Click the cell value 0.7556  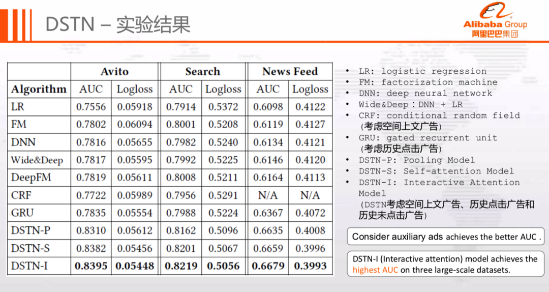[91, 106]
